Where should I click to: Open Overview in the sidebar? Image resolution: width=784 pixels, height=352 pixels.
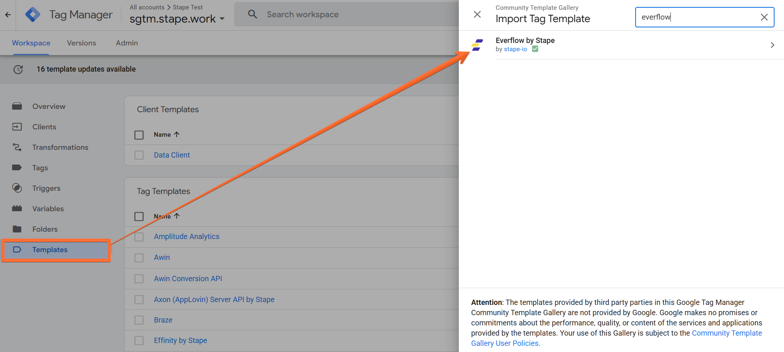pos(49,106)
